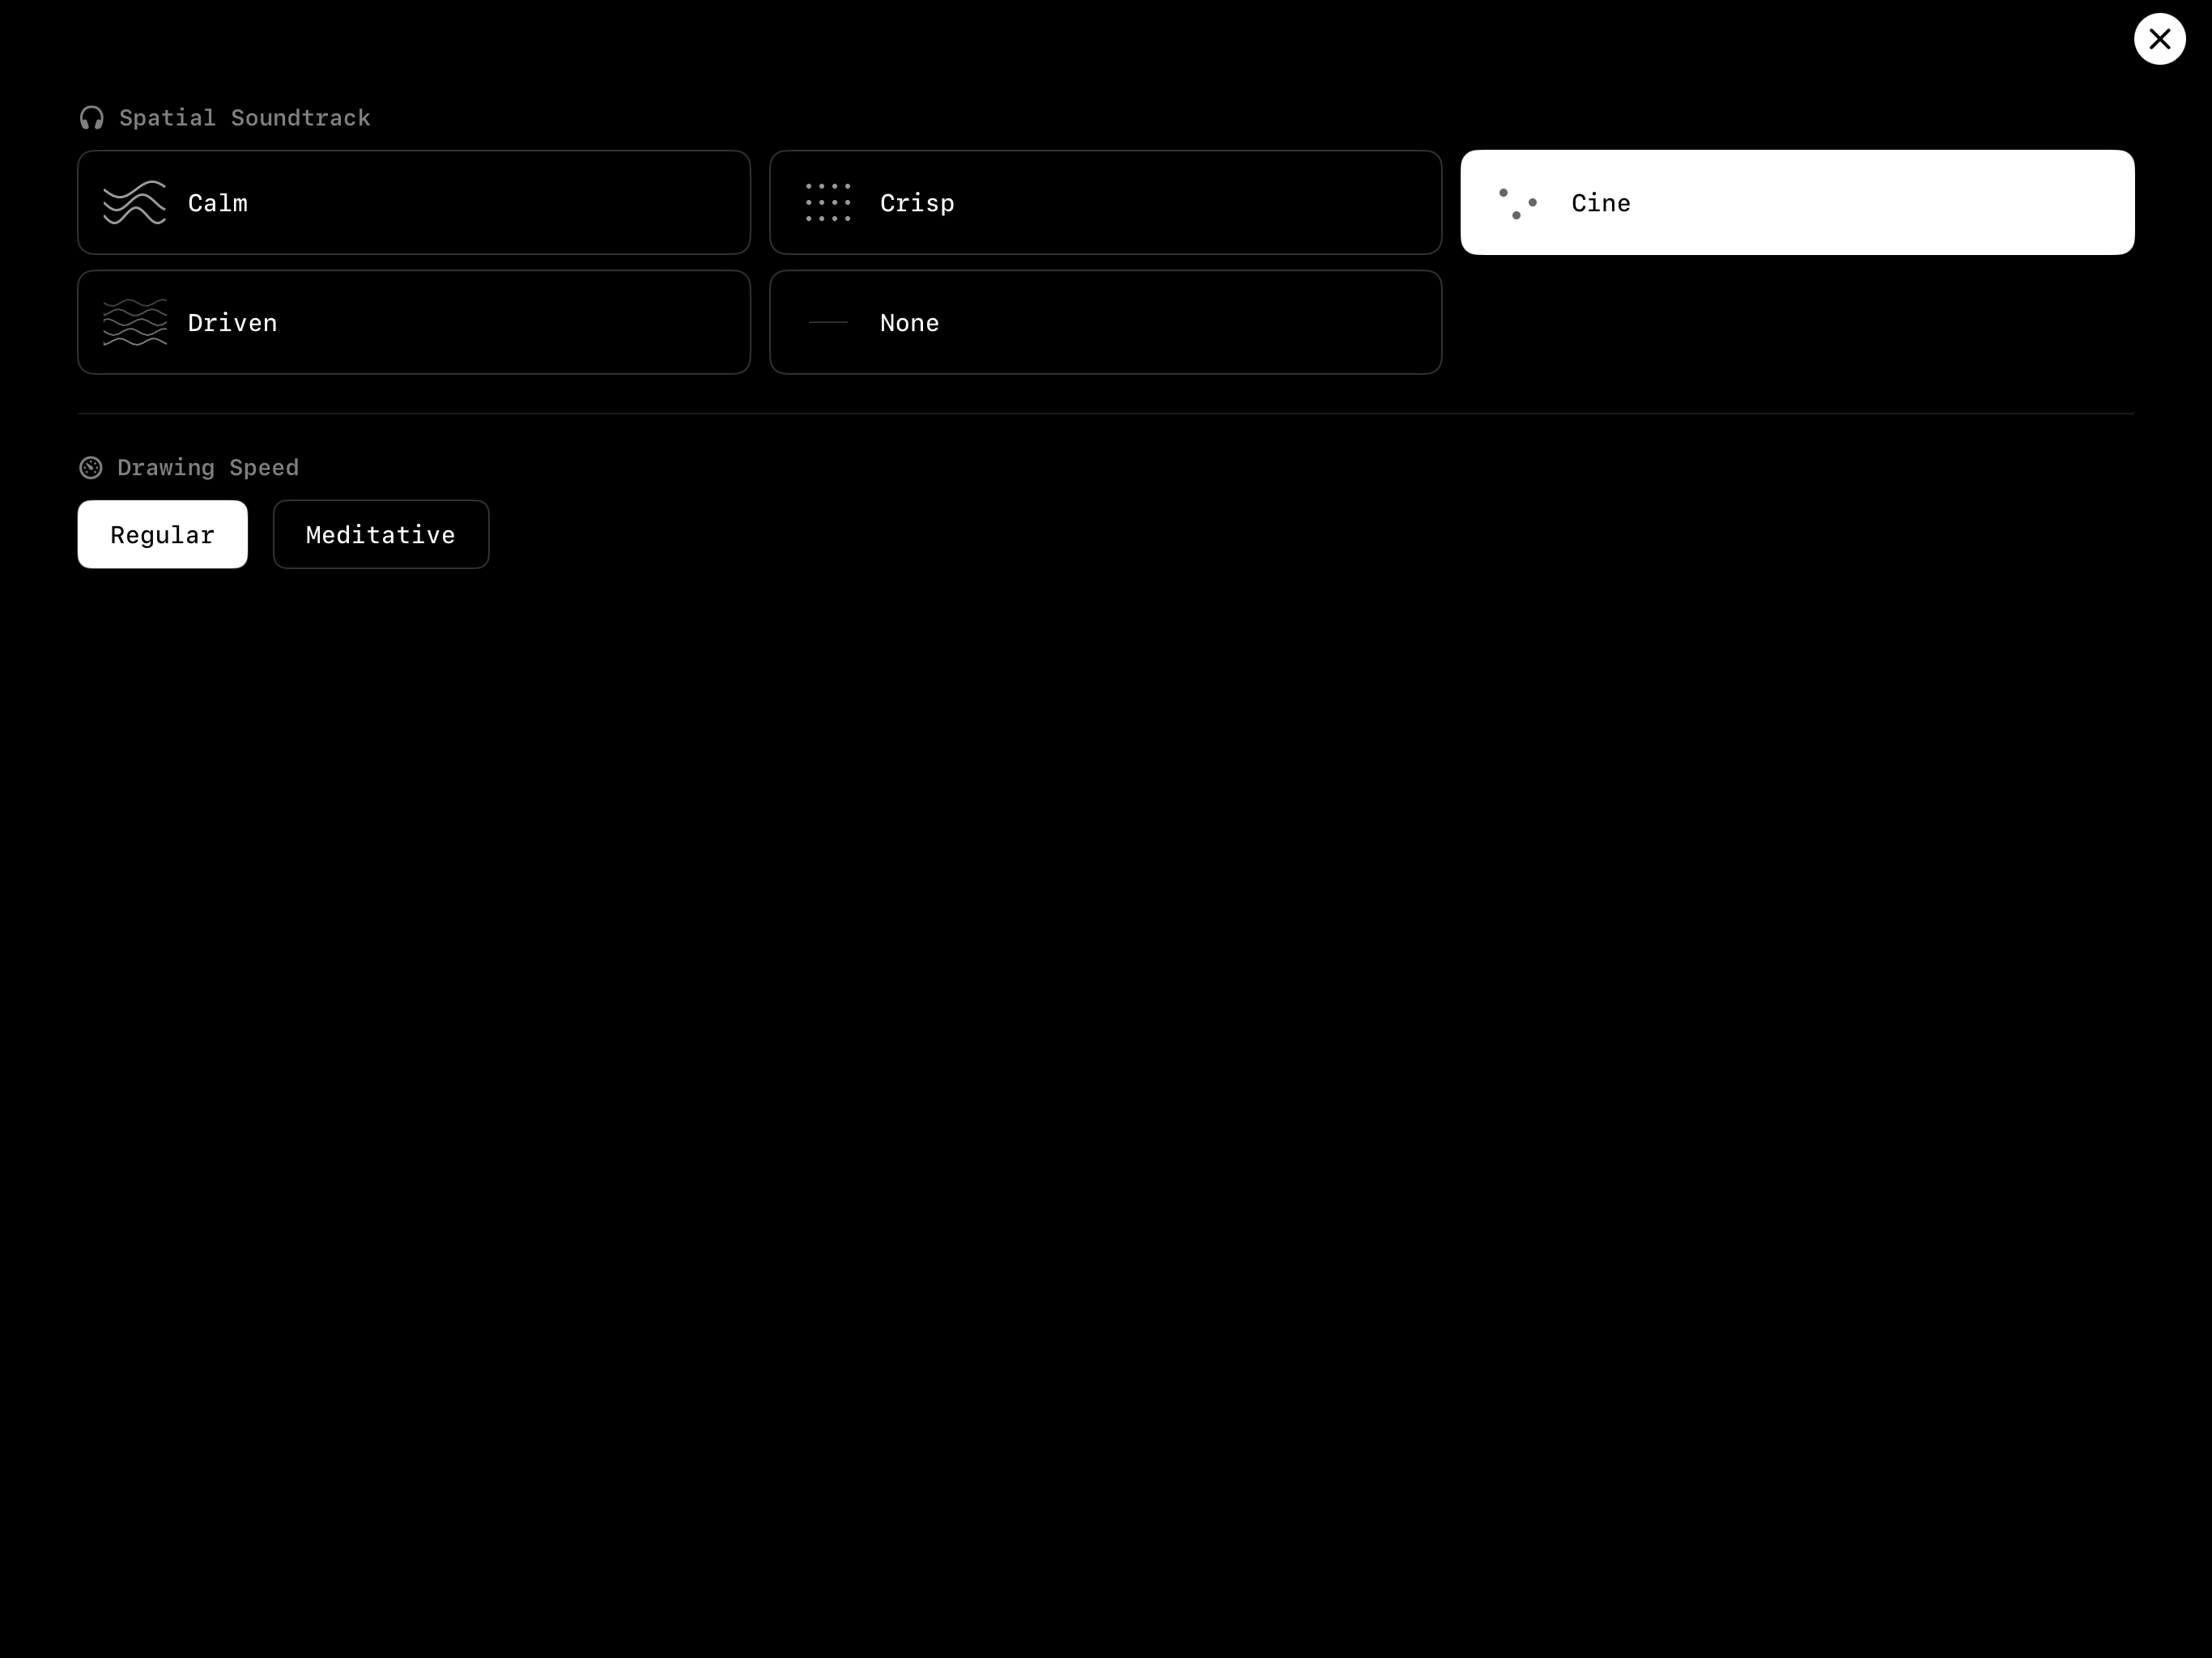This screenshot has height=1658, width=2212.
Task: Click the Drawing Speed heading text
Action: (208, 467)
